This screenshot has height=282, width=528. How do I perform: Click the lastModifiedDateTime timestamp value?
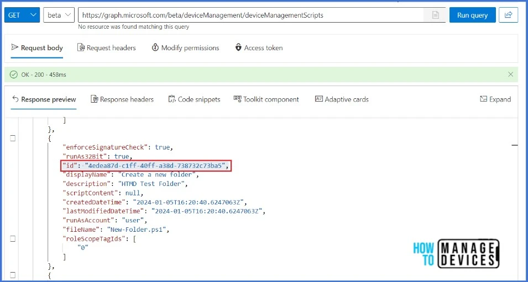coord(207,211)
